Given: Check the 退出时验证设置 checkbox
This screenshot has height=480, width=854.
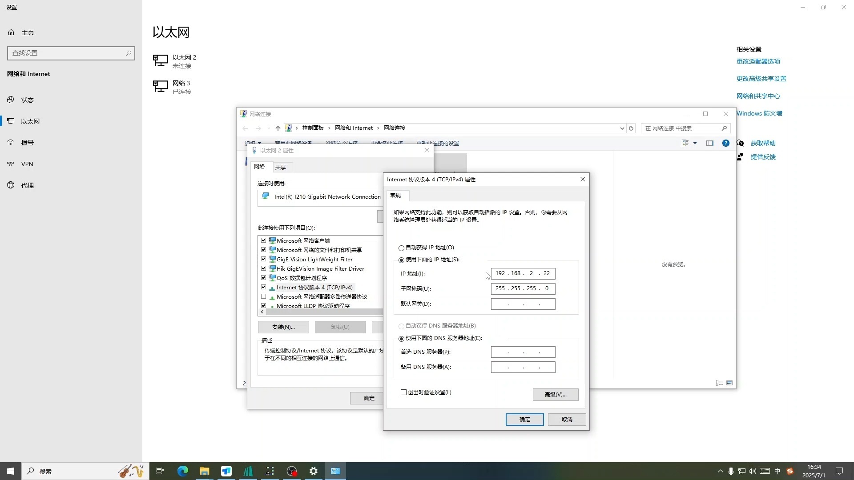Looking at the screenshot, I should (x=403, y=392).
